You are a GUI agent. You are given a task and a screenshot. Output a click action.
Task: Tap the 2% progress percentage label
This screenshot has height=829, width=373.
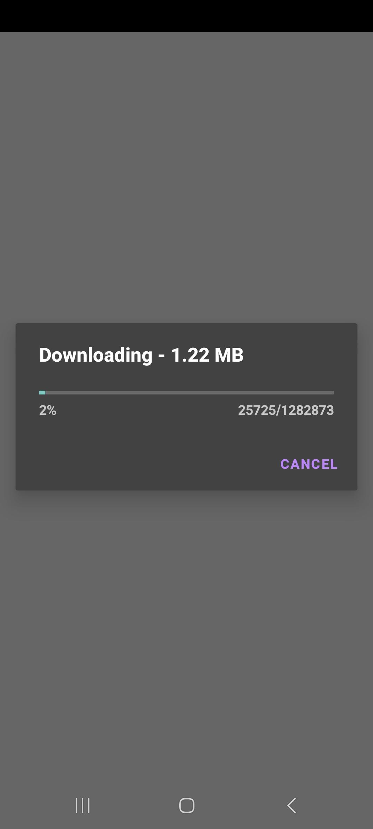point(48,410)
